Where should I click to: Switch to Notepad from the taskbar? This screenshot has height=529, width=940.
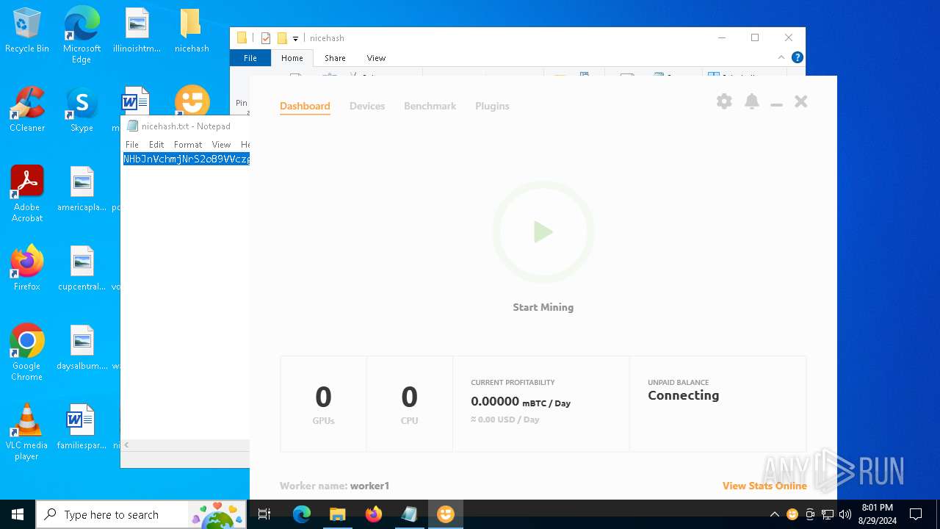(x=410, y=514)
